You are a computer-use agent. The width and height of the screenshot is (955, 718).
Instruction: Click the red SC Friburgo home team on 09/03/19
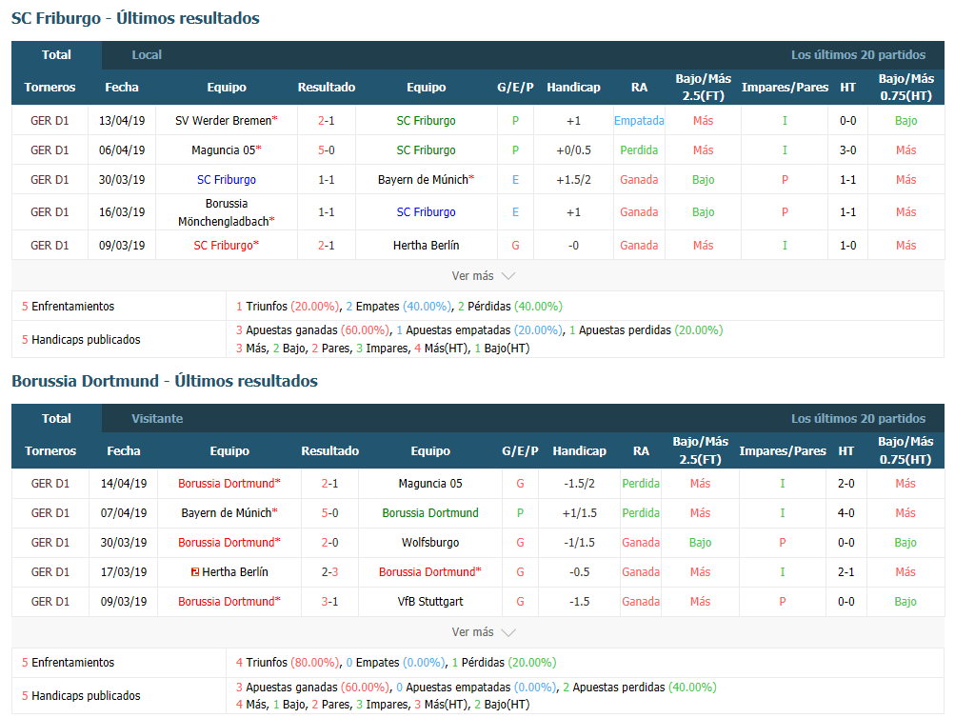click(x=226, y=246)
